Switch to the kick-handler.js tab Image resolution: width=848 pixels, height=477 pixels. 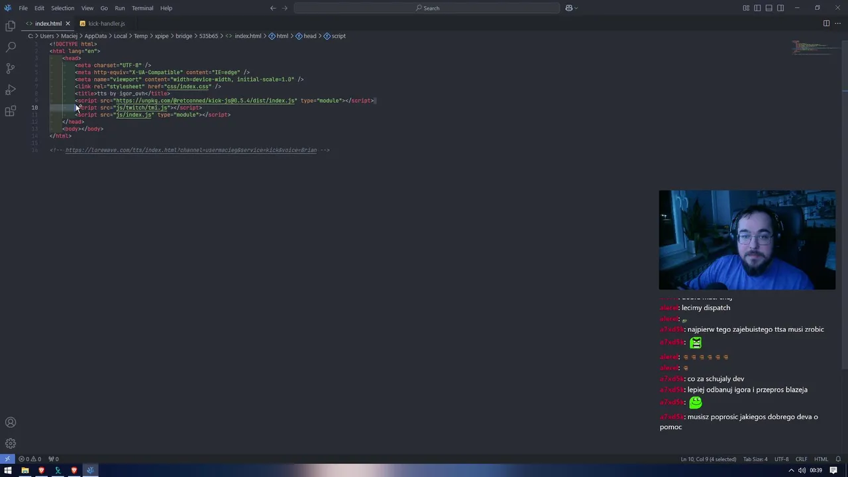[106, 23]
